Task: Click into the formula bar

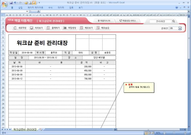Action: tap(114, 11)
